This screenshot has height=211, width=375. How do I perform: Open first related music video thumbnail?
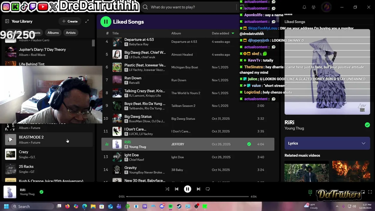click(x=307, y=171)
